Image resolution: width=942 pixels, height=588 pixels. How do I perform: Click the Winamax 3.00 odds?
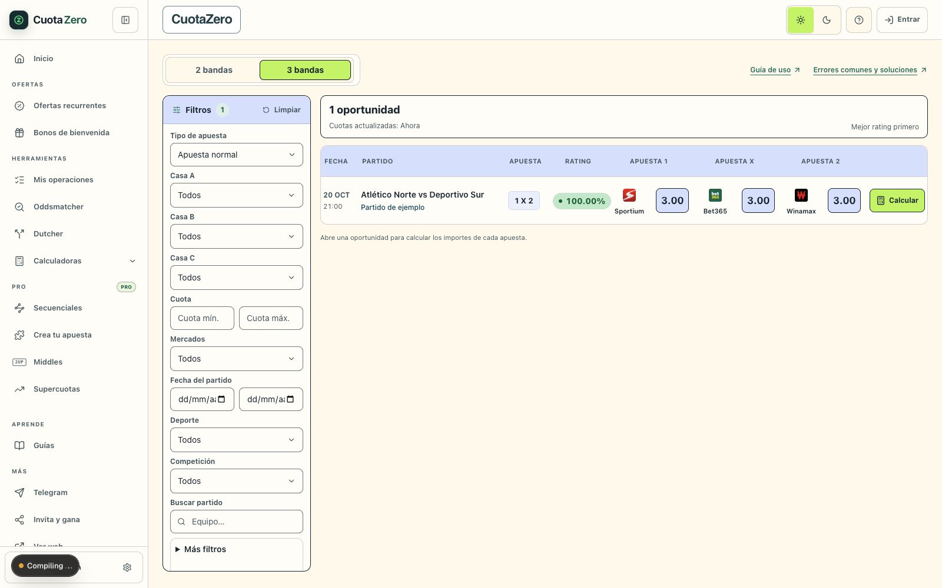pyautogui.click(x=844, y=201)
